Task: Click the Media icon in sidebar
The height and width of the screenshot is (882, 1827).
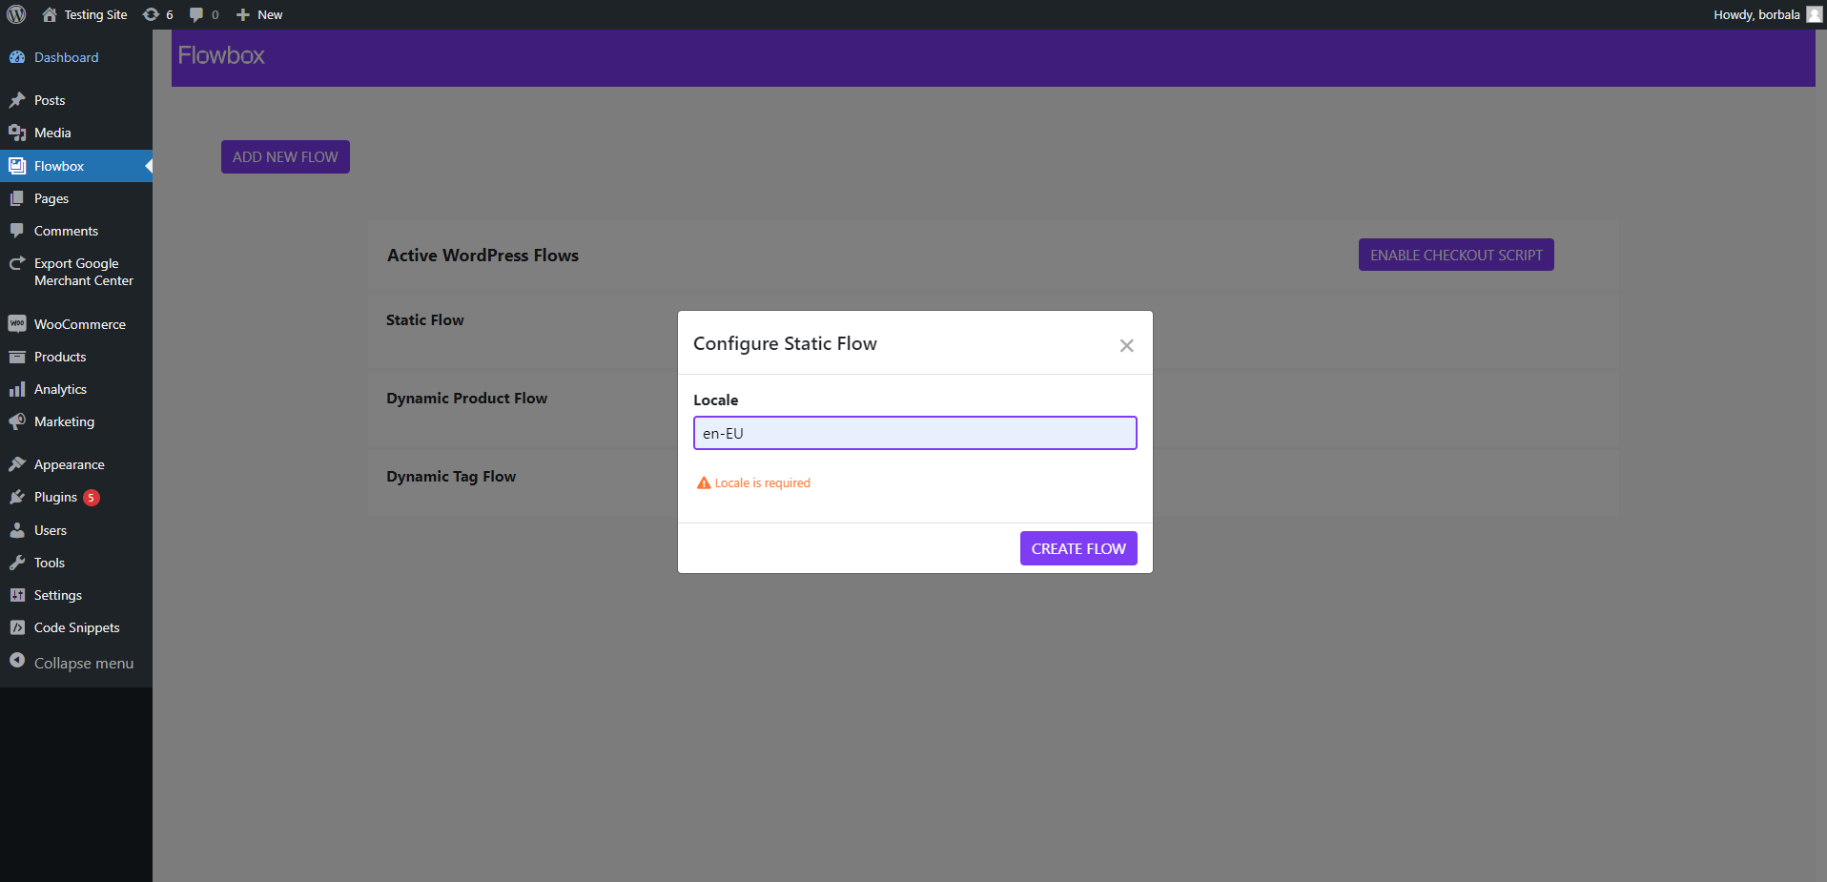Action: pos(17,133)
